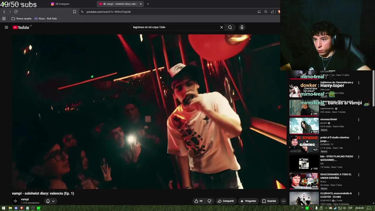Open Brave browser taskbar icon
Screen dimensions: 375x211
tap(21, 208)
